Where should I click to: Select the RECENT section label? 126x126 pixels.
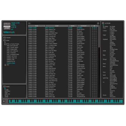8,38
